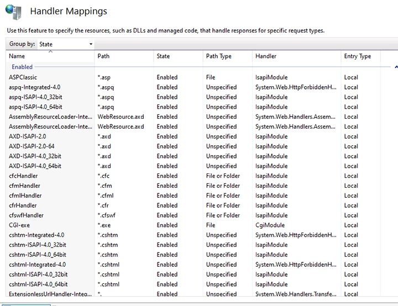
Task: Select the AXD-ISAPI-4.0_32bit handler
Action: 35,156
